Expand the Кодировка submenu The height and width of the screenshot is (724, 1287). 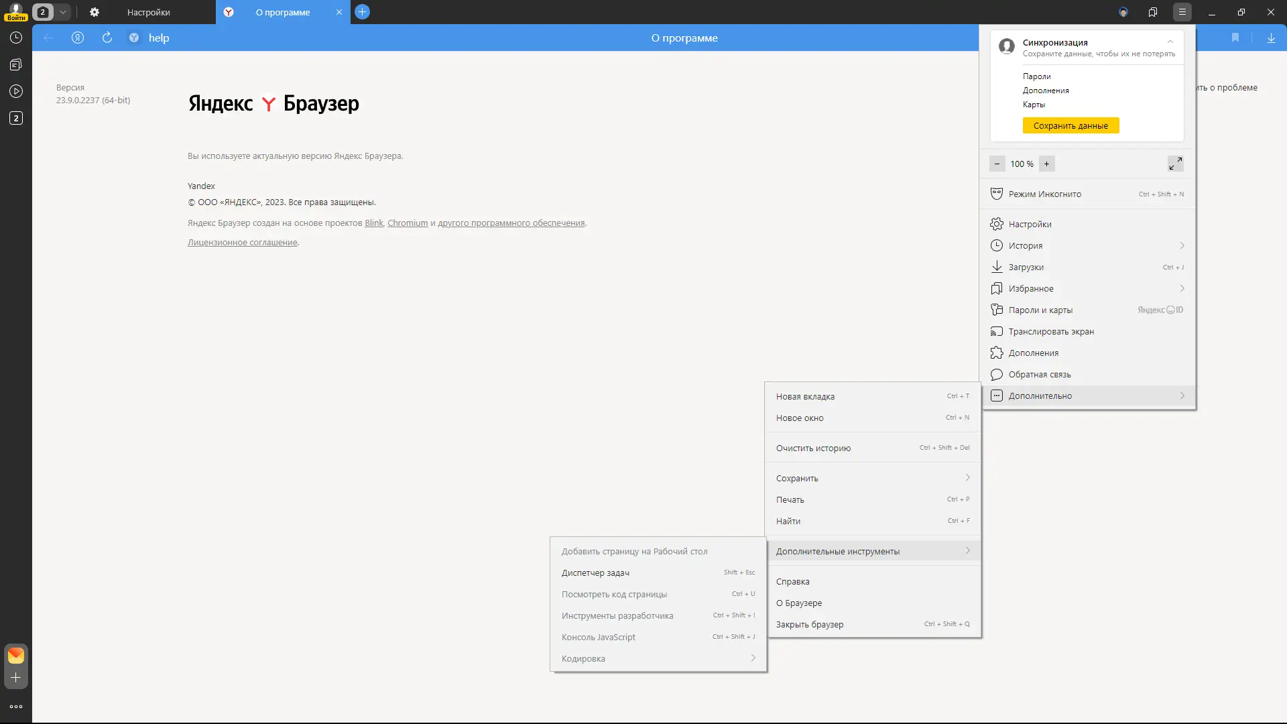[753, 658]
